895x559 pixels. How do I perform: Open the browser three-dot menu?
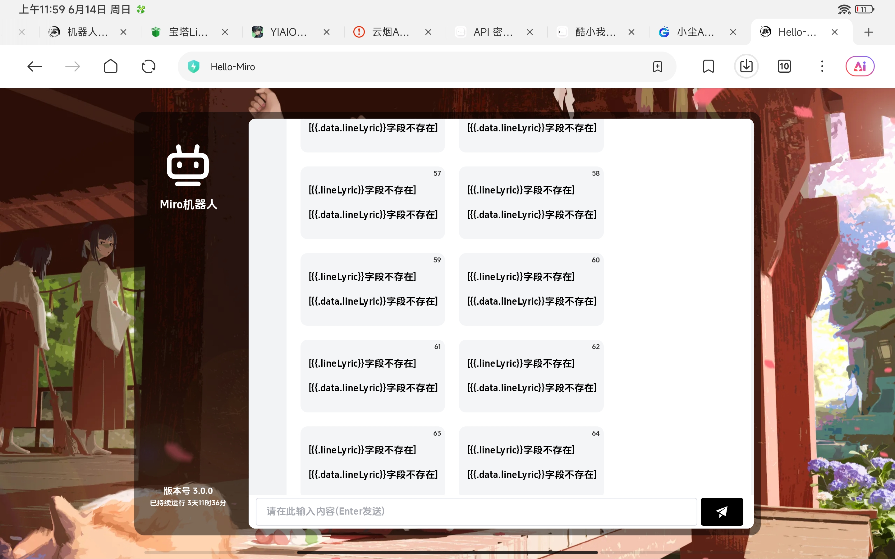(x=822, y=66)
